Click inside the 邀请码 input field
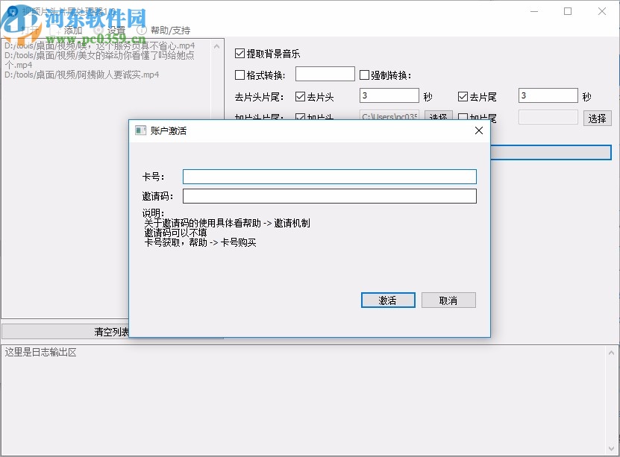 point(330,195)
